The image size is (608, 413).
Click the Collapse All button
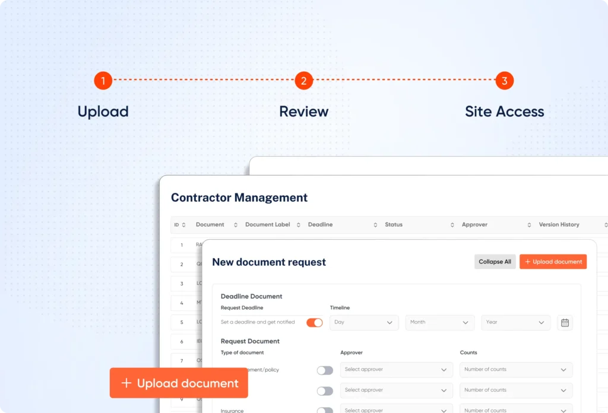click(x=495, y=261)
